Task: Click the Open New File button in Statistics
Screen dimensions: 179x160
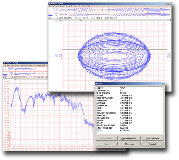Action: click(129, 139)
